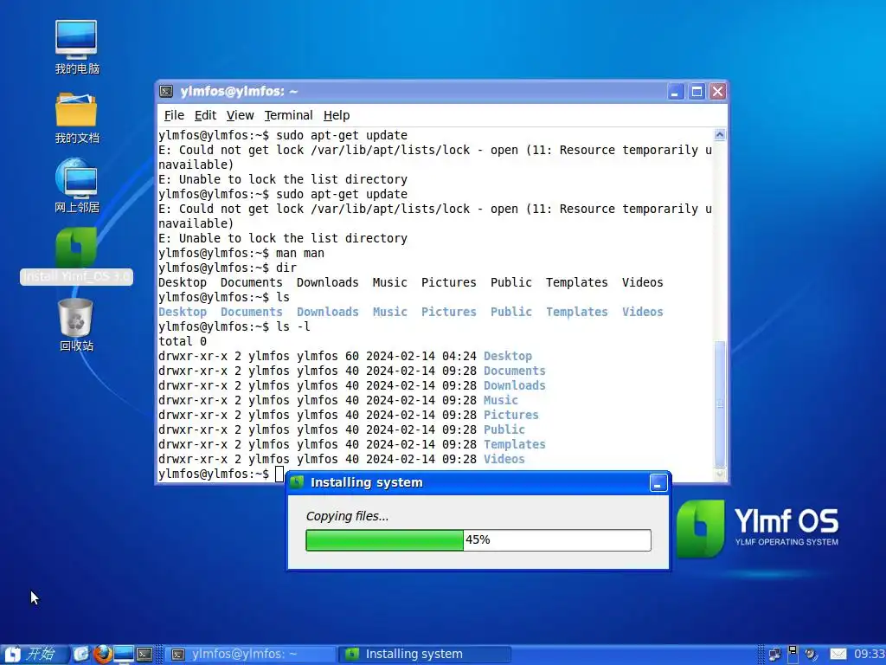886x665 pixels.
Task: Click Videos in the ls -l listing
Action: tap(504, 459)
